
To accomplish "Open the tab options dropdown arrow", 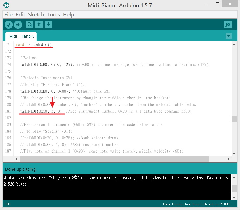I will click(228, 36).
